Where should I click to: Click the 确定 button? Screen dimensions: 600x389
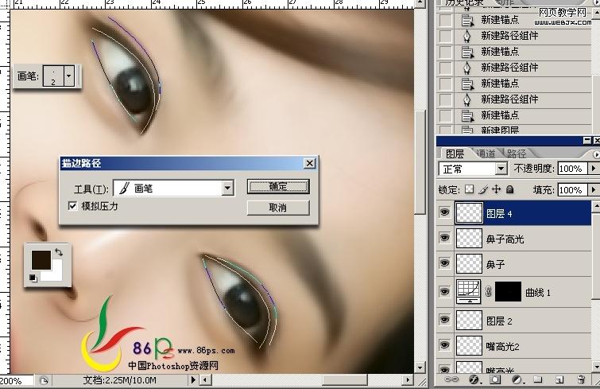point(278,186)
